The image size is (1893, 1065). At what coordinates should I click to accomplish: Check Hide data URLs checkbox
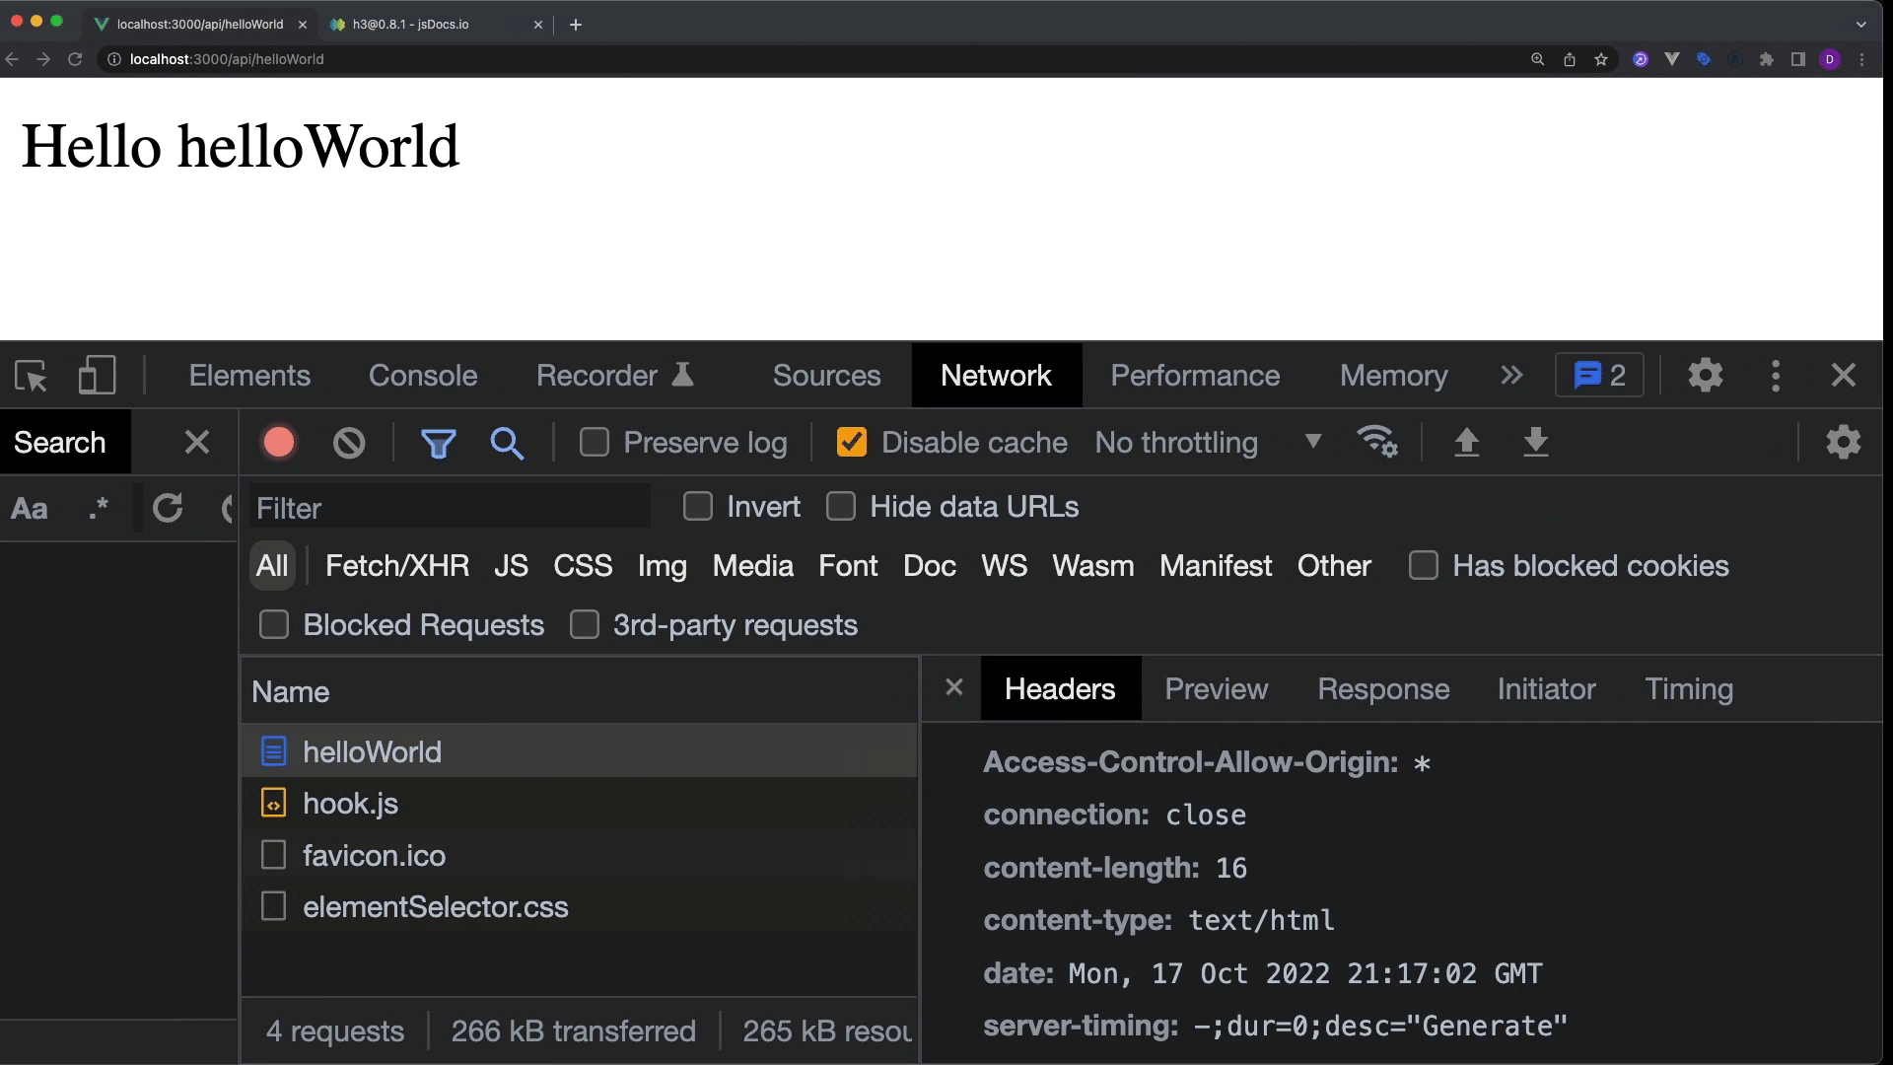[x=841, y=507]
